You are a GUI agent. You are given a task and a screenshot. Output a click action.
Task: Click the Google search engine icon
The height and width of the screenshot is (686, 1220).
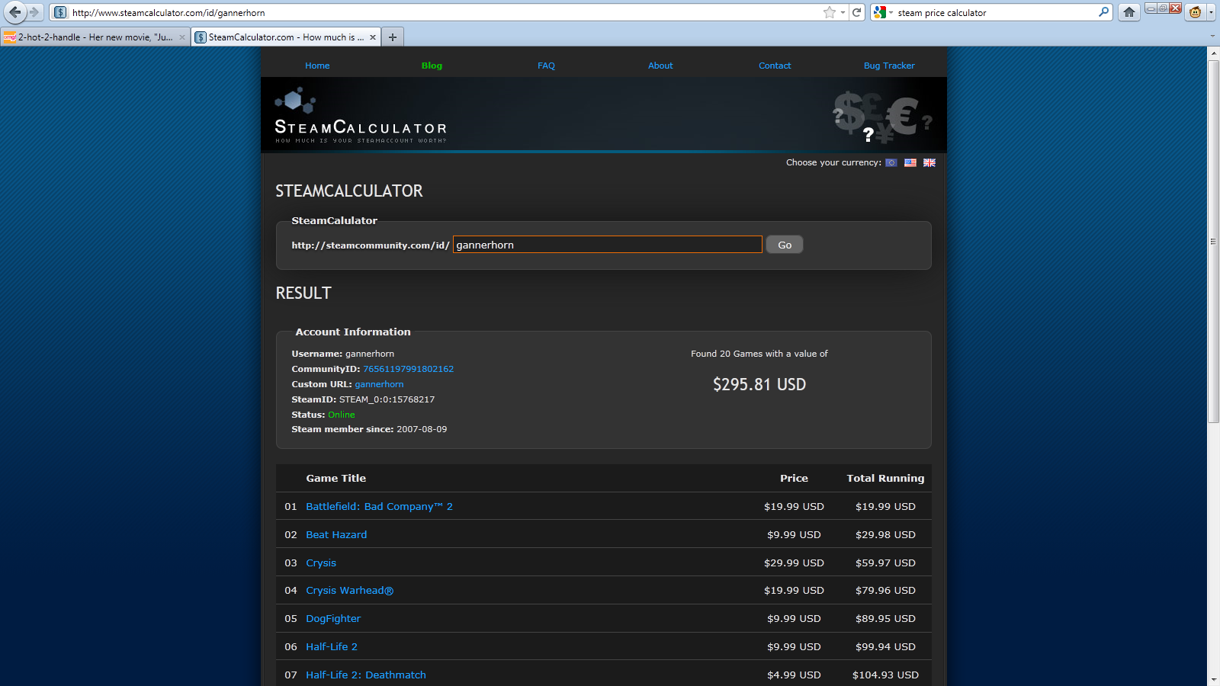tap(880, 12)
